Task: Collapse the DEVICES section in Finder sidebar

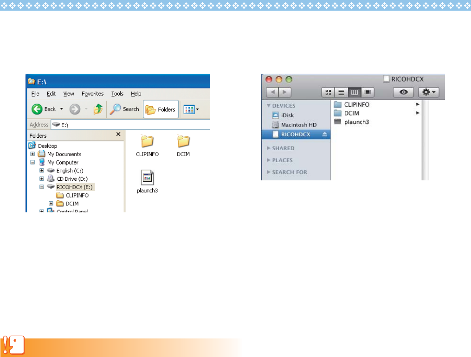Action: (x=268, y=106)
